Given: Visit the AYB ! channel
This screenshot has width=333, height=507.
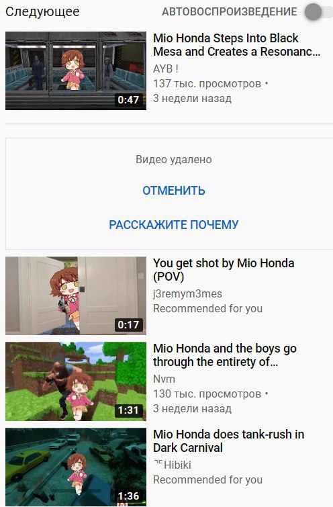Looking at the screenshot, I should pos(166,69).
